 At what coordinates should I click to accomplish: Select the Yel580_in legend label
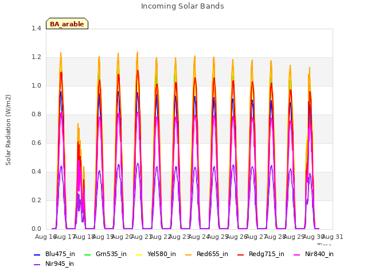(162, 254)
